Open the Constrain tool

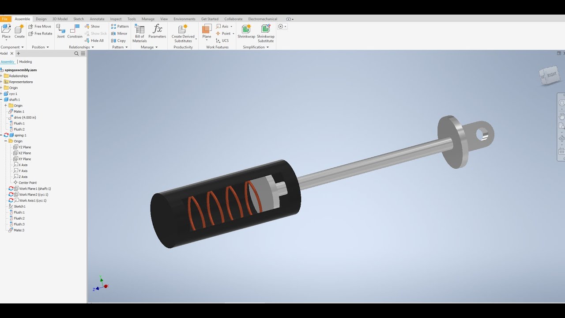(x=75, y=31)
